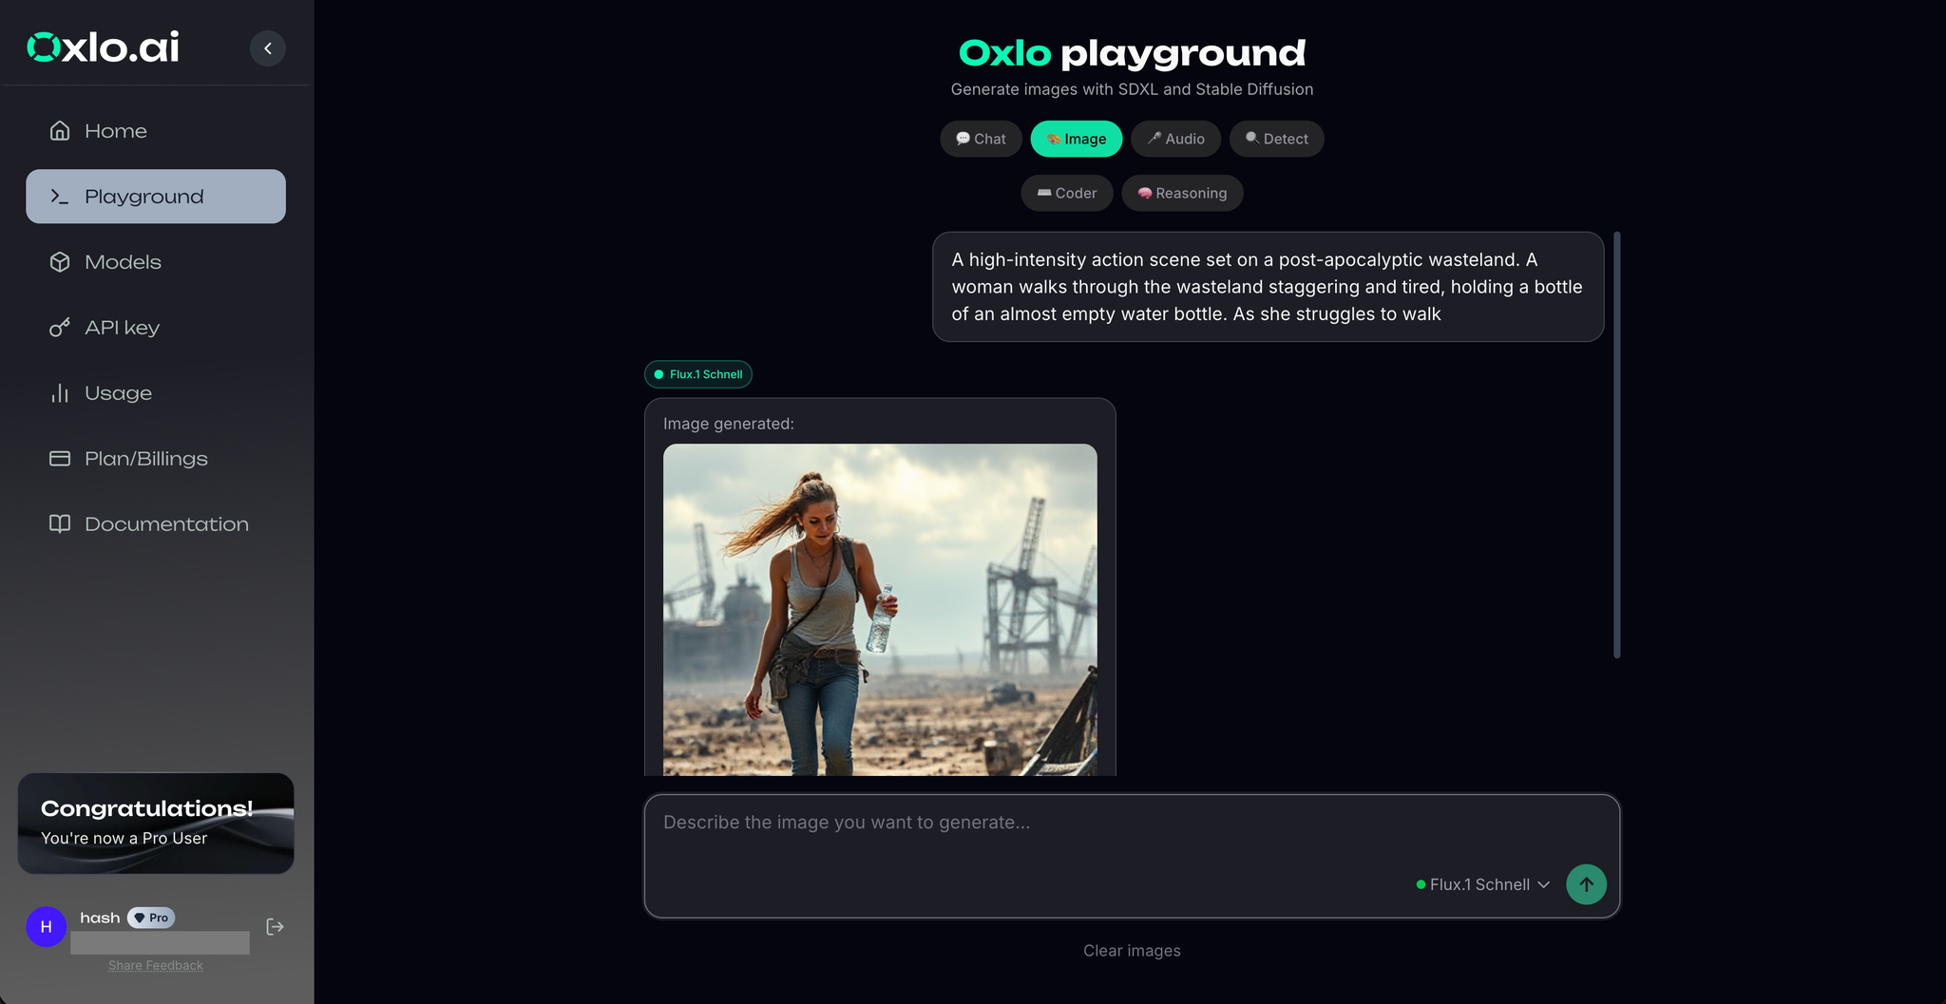Open the Documentation page
The image size is (1946, 1004).
(166, 523)
